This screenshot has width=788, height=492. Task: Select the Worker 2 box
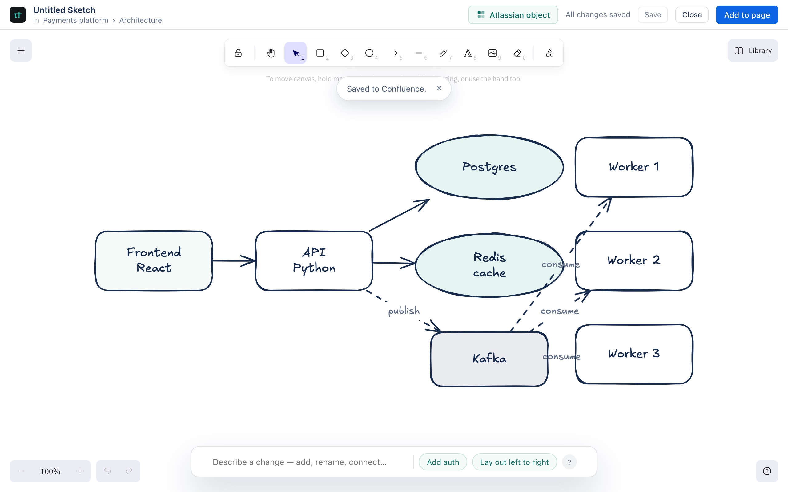tap(634, 260)
